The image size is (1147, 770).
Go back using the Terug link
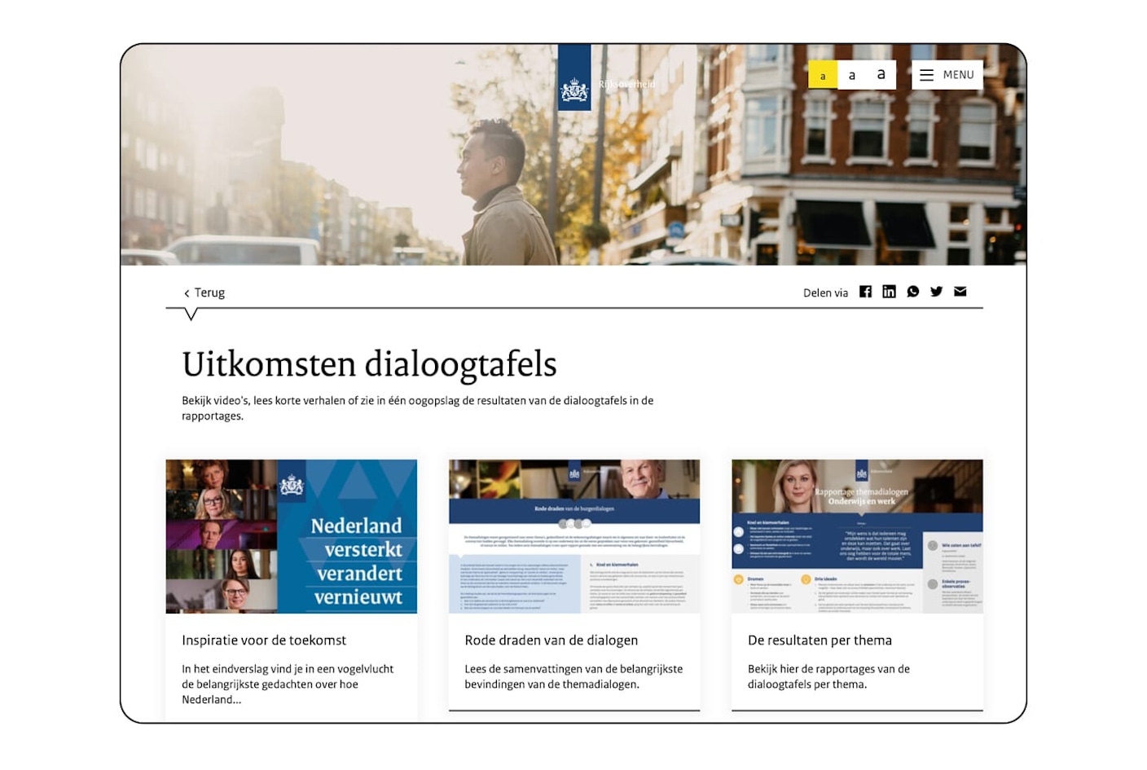(x=204, y=293)
